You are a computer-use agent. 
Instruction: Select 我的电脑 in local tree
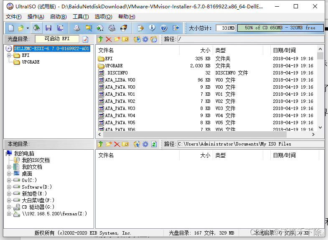[24, 153]
